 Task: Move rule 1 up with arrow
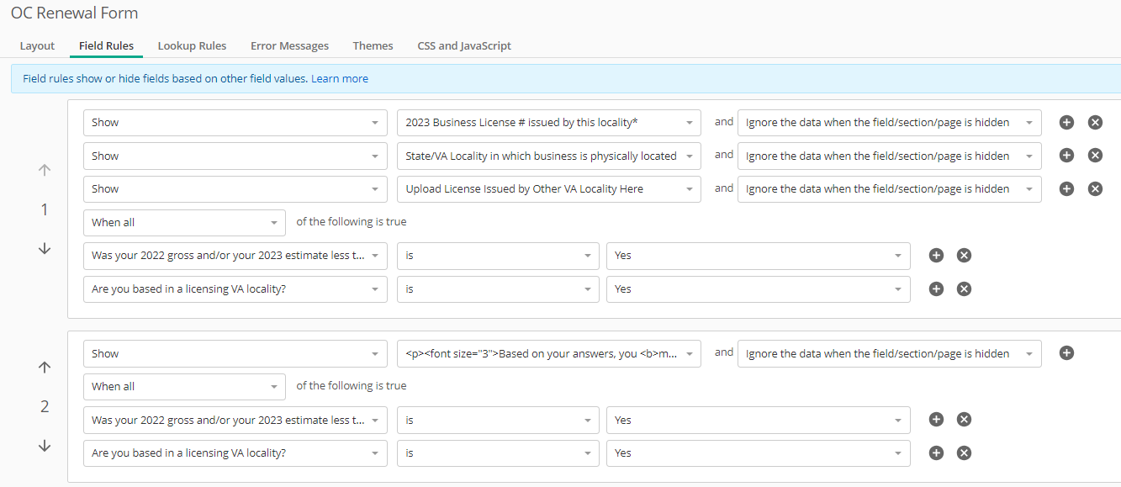[45, 170]
